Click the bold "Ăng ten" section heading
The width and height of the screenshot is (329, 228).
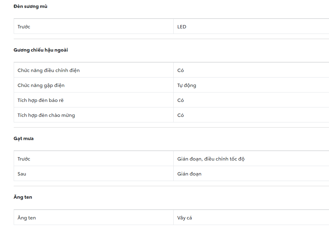point(23,197)
